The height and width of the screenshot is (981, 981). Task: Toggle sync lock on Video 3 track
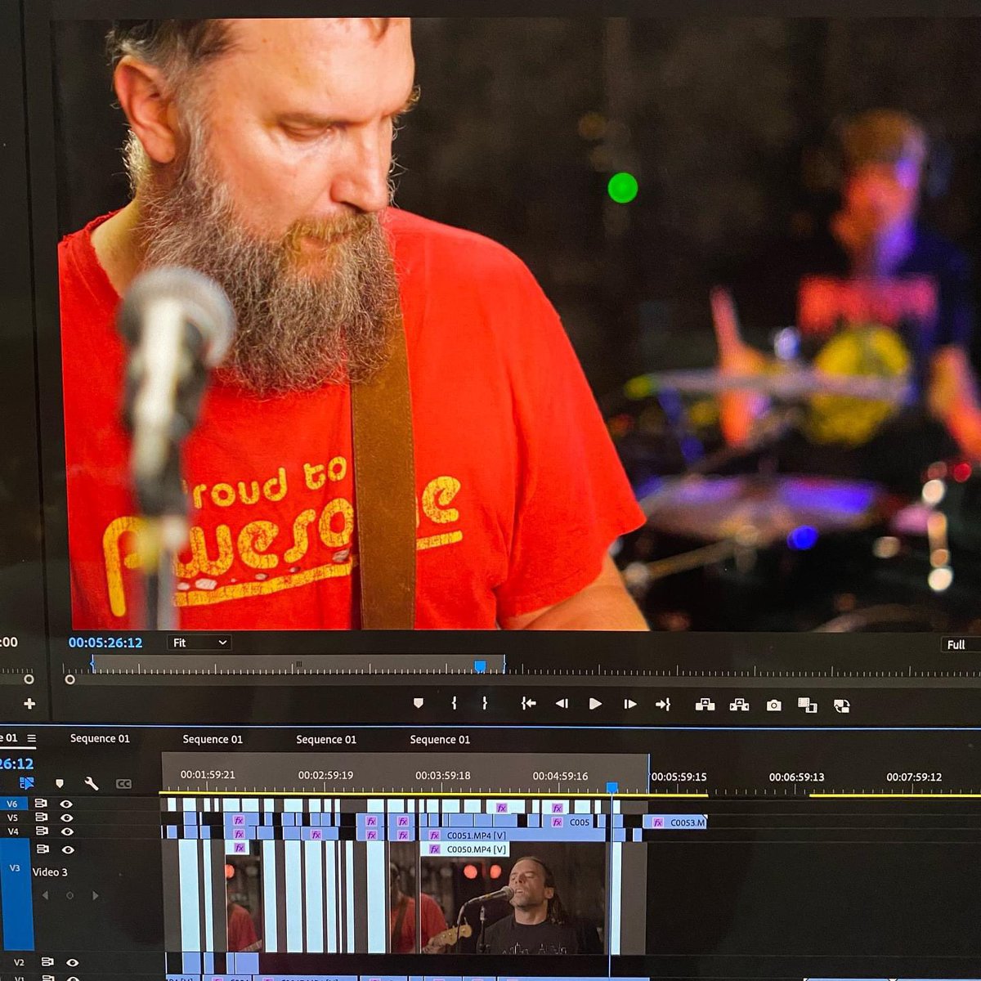coord(43,849)
